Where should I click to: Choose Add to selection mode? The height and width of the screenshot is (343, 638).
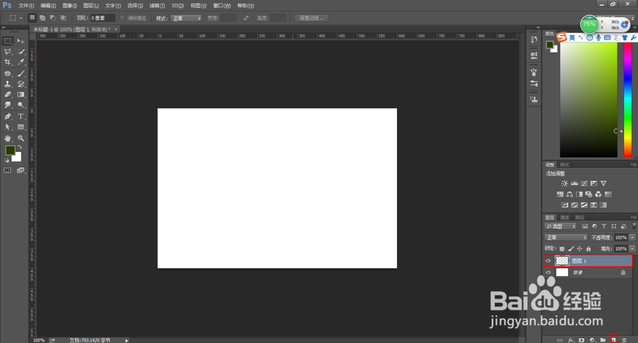pyautogui.click(x=42, y=18)
